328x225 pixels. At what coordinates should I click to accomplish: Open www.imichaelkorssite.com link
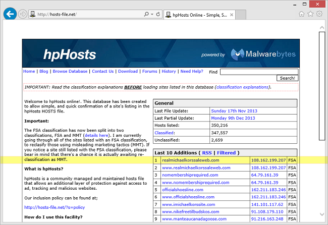pyautogui.click(x=189, y=204)
